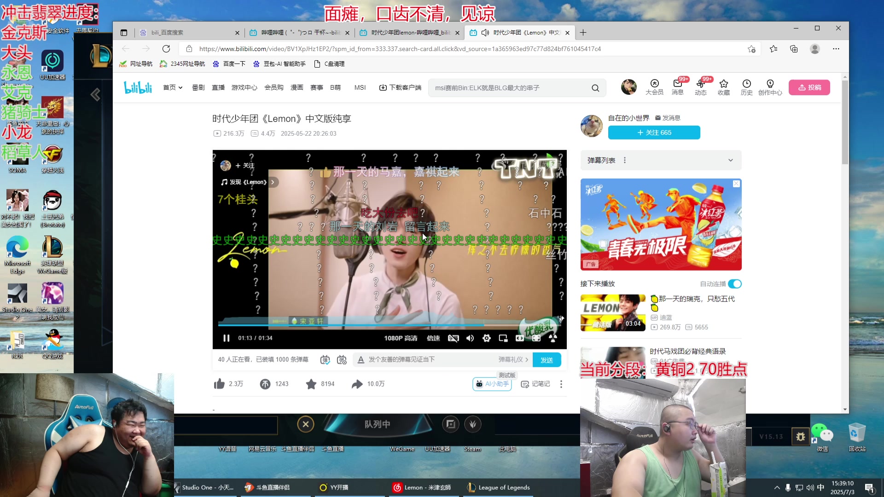Expand 首页 navigation dropdown

[173, 87]
